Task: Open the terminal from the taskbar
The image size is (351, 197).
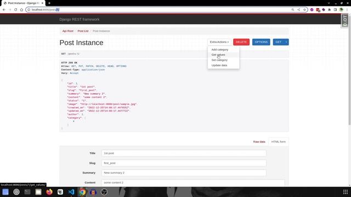Action: pos(27,192)
